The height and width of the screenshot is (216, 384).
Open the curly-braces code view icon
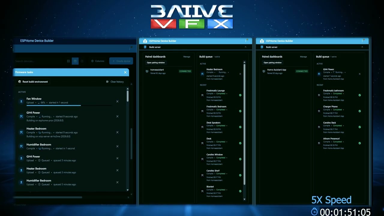pos(82,61)
